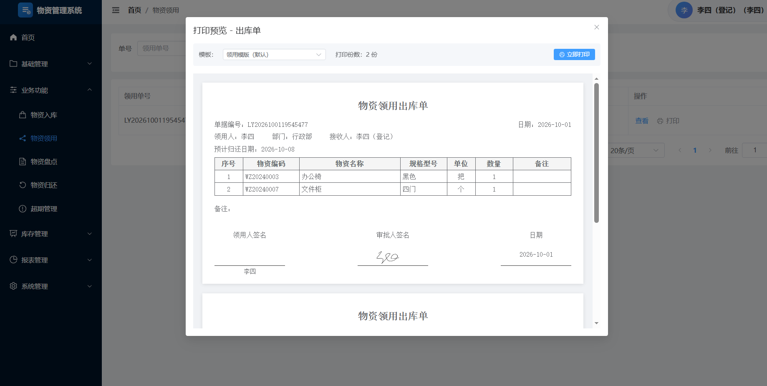Click the 物资领用 share icon
Screen dimensions: 767x386
pos(23,138)
